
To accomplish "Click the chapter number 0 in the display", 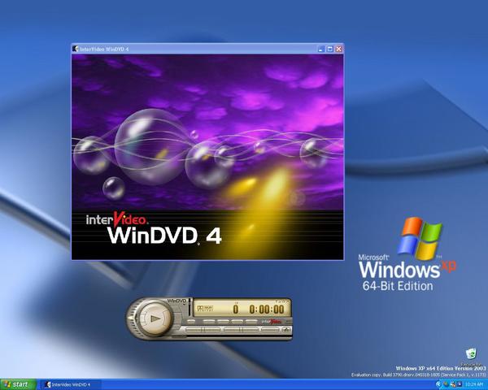I will (x=236, y=309).
